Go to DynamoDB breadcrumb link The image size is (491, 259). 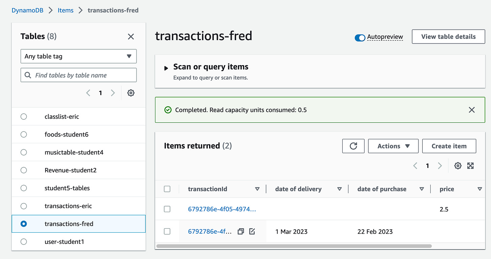[28, 10]
